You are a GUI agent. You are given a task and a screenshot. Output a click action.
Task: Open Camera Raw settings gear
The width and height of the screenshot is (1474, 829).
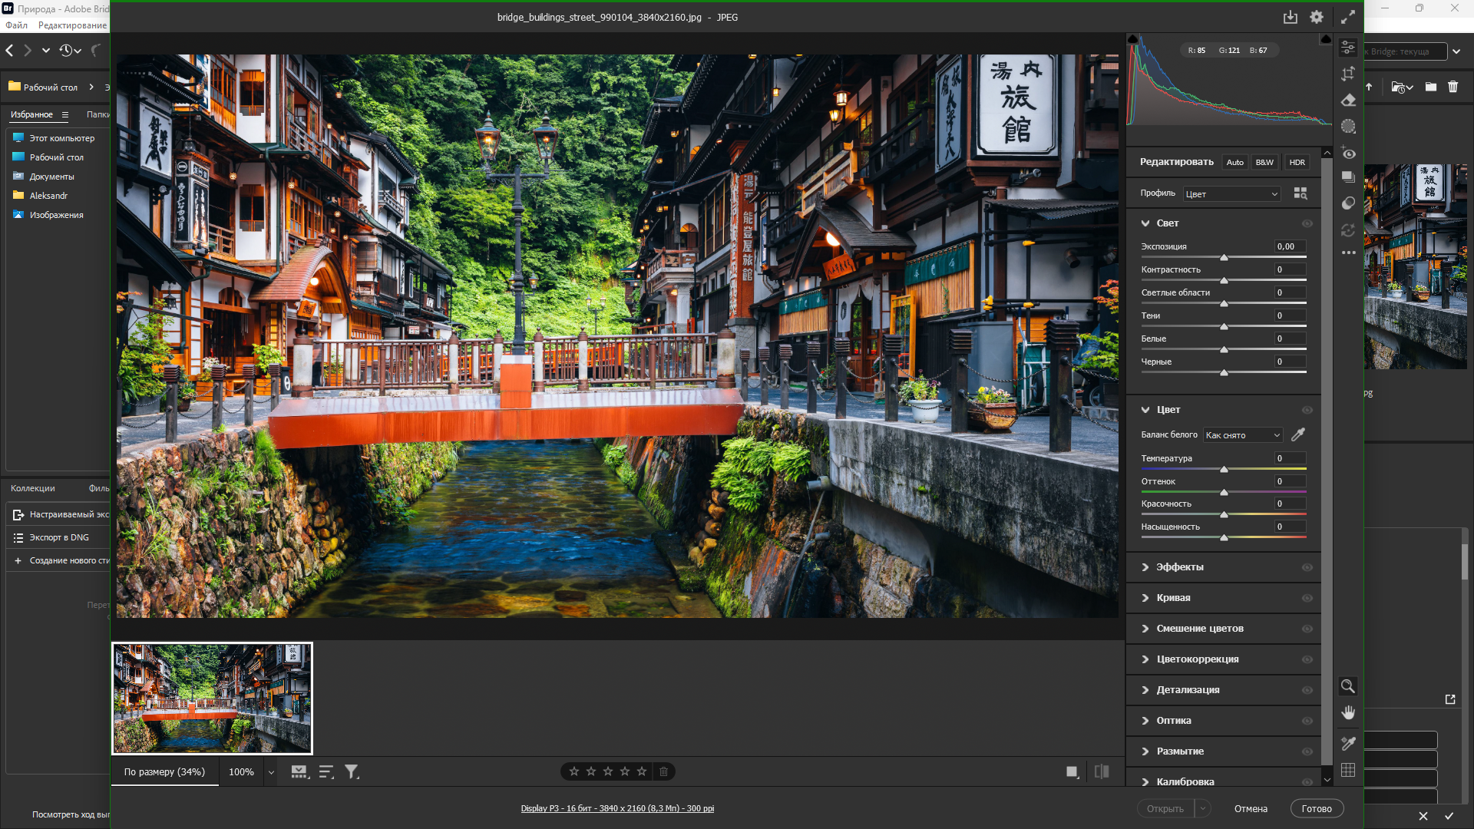click(1317, 17)
